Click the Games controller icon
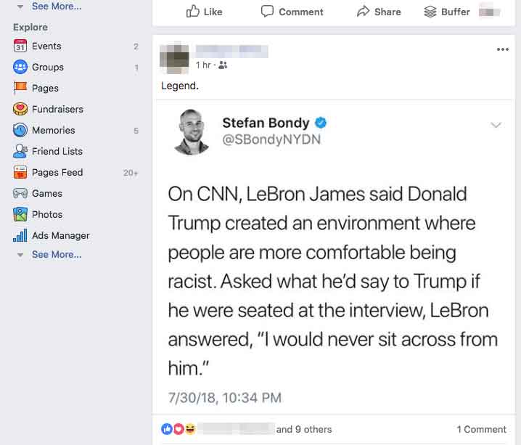This screenshot has width=521, height=445. (20, 194)
